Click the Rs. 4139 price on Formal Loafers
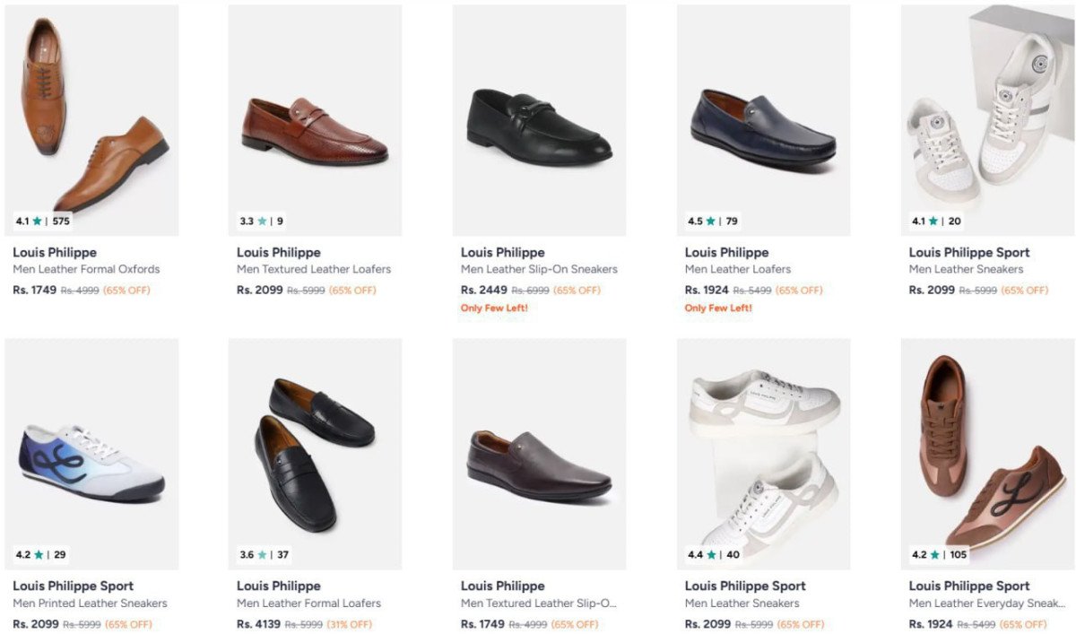This screenshot has height=634, width=1076. point(259,624)
